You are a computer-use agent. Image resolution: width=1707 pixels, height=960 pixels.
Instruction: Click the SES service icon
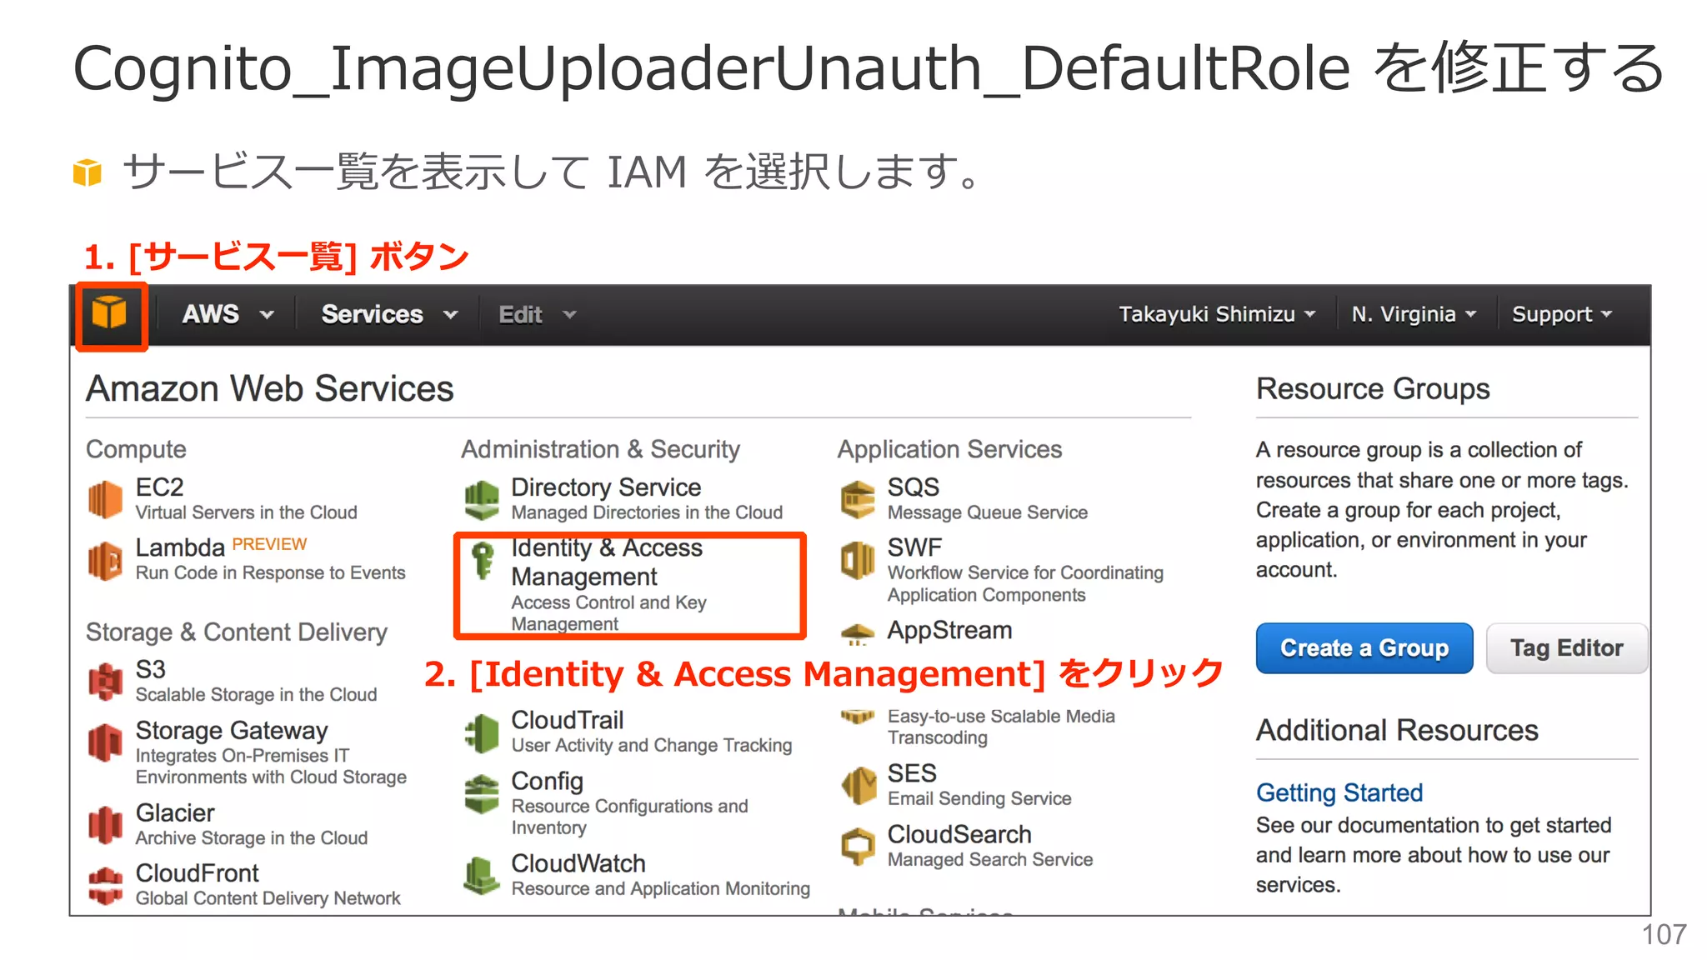pyautogui.click(x=858, y=786)
